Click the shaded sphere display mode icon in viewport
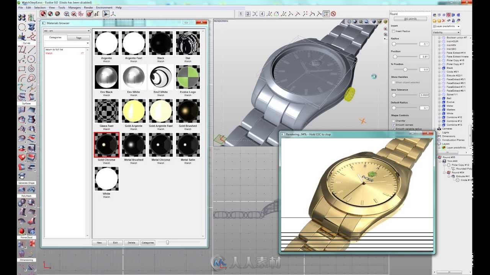This screenshot has width=490, height=275. 355,22
